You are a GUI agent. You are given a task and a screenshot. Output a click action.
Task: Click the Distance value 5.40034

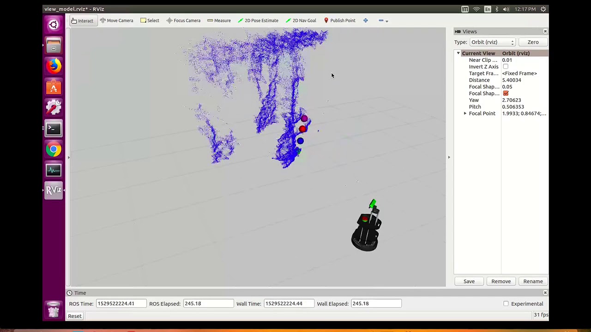[512, 80]
